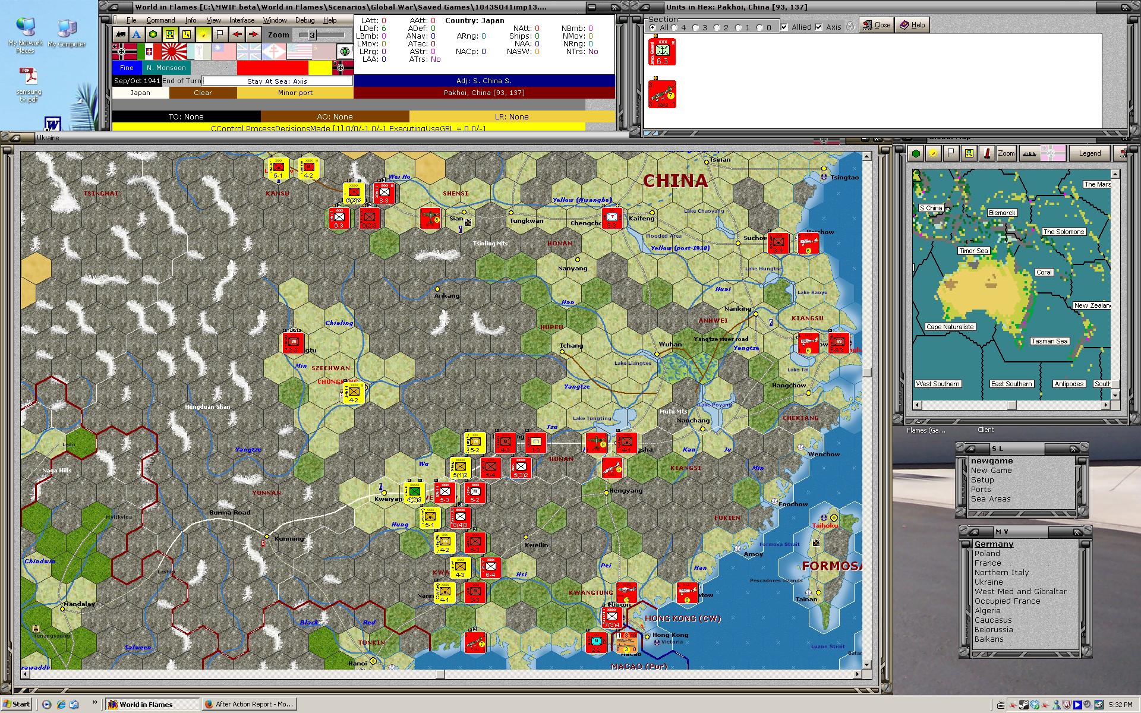Select the D3A2 aircraft unit counter
1141x713 pixels.
[x=662, y=94]
